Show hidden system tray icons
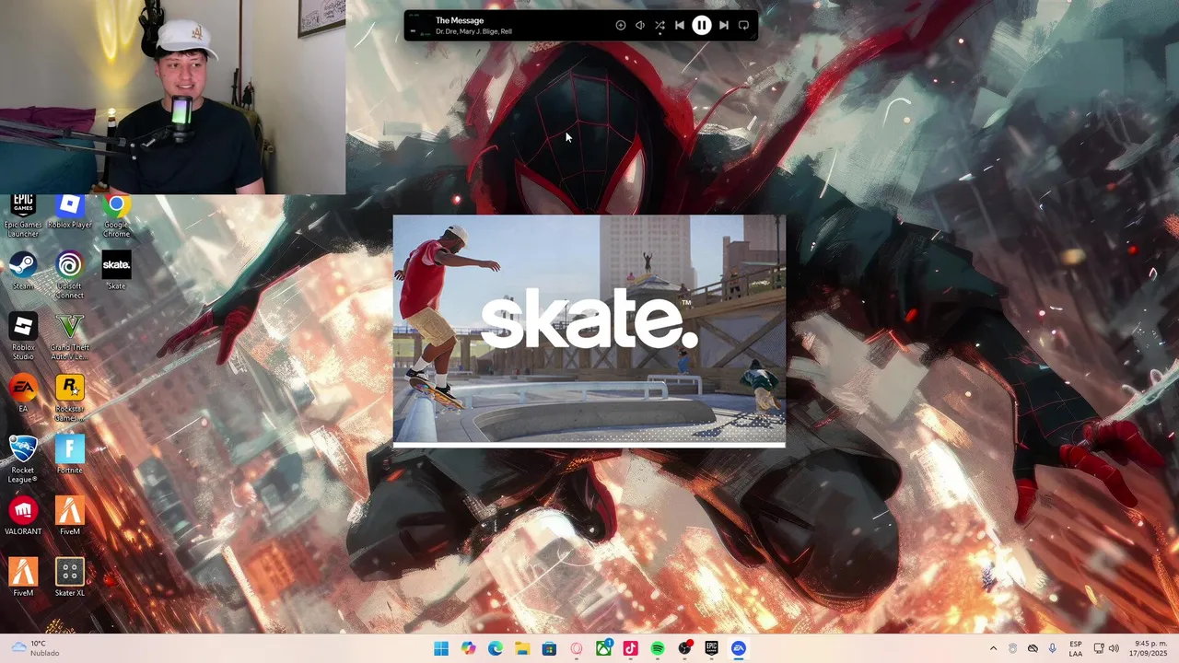This screenshot has height=663, width=1179. (x=993, y=648)
